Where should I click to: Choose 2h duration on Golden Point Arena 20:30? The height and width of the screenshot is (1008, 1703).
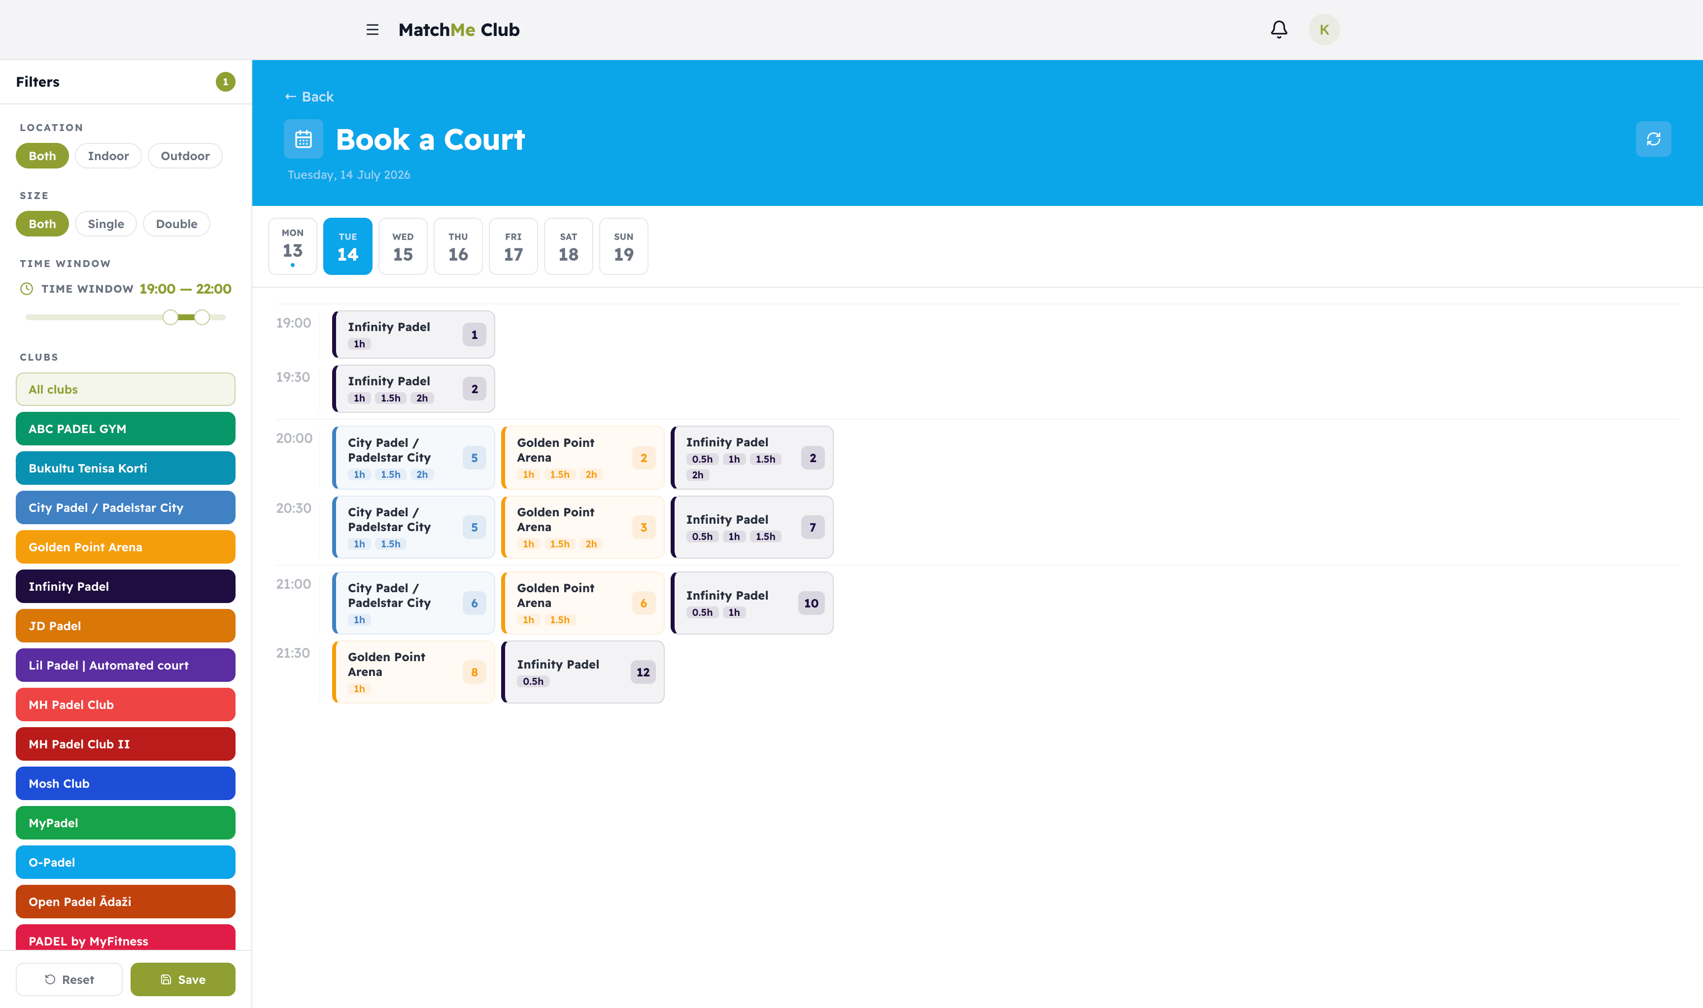[x=591, y=544]
